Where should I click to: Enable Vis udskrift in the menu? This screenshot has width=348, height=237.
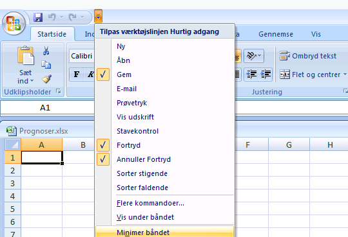(165, 117)
